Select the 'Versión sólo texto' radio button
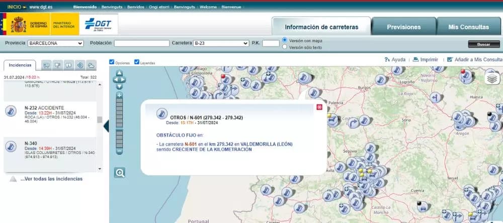 coord(285,47)
